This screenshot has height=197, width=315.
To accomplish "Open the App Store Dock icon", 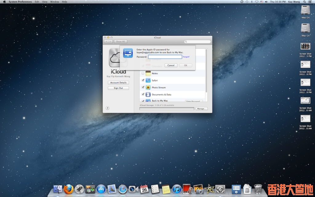I will click(101, 189).
